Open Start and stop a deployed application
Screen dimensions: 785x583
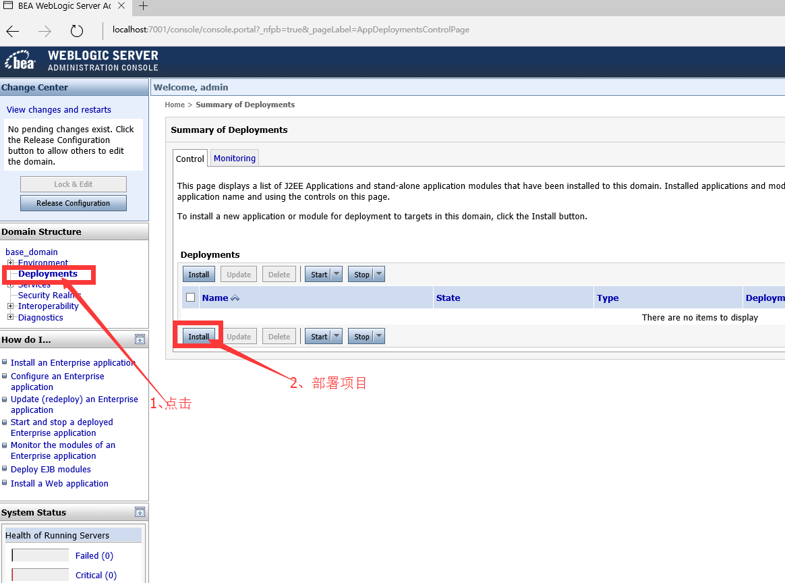pos(61,427)
